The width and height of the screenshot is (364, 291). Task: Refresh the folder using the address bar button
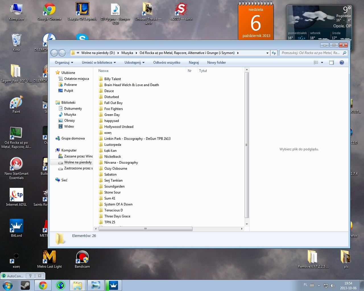click(x=274, y=53)
